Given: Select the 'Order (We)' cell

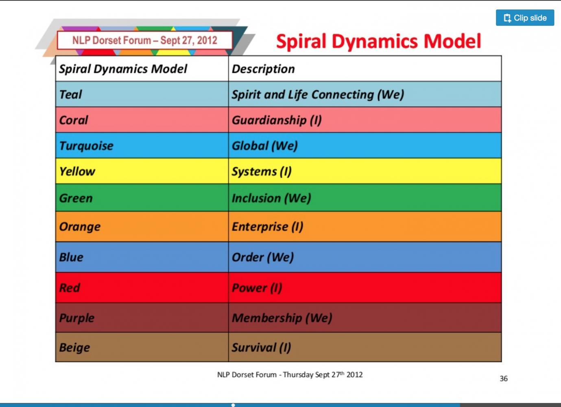Looking at the screenshot, I should click(365, 257).
